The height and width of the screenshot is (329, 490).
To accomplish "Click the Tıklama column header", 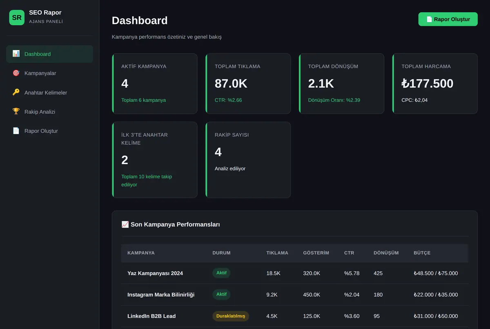I will (277, 253).
